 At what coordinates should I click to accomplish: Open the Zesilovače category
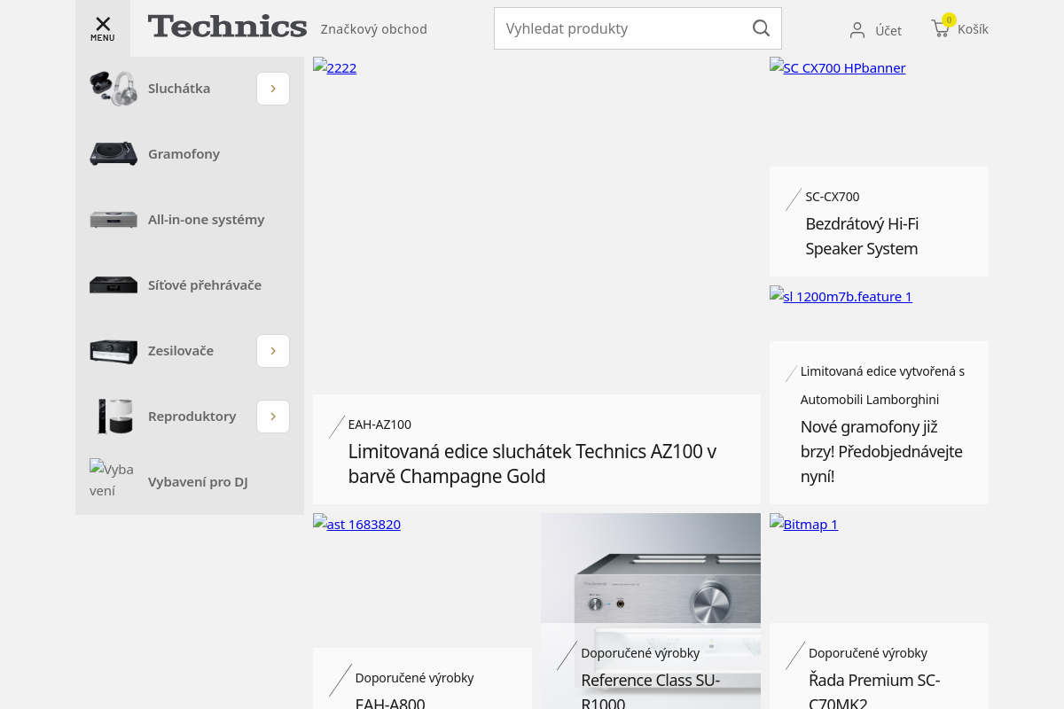tap(181, 351)
